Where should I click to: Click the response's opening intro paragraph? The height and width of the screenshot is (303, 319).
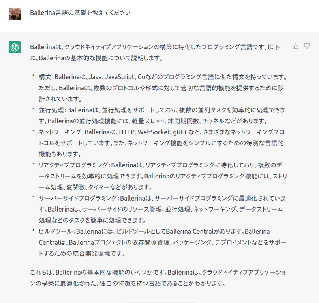(155, 52)
